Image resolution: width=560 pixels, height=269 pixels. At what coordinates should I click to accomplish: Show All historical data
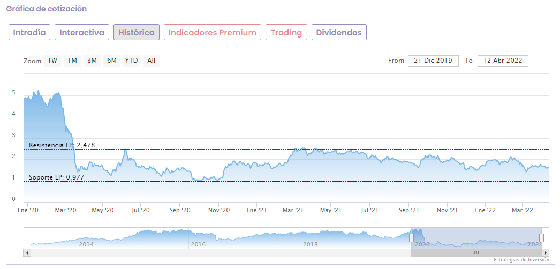[151, 61]
